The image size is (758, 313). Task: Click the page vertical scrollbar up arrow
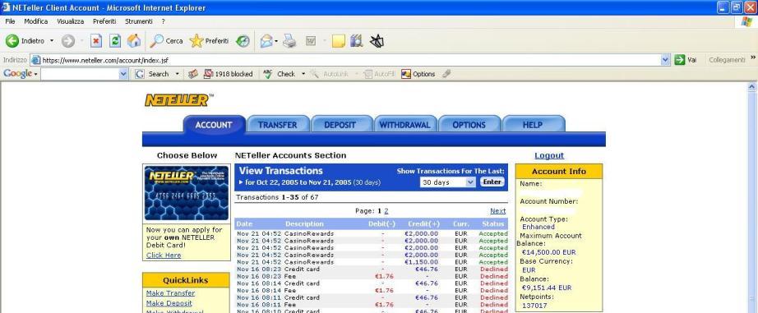coord(751,87)
